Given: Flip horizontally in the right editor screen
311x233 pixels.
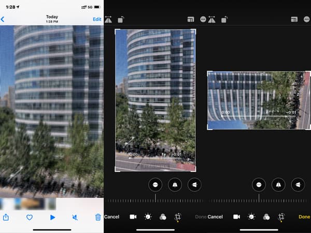Looking at the screenshot, I should (212, 20).
